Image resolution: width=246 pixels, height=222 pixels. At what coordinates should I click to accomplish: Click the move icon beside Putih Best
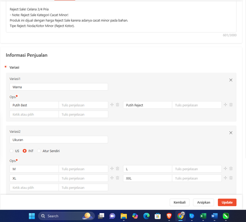[112, 105]
